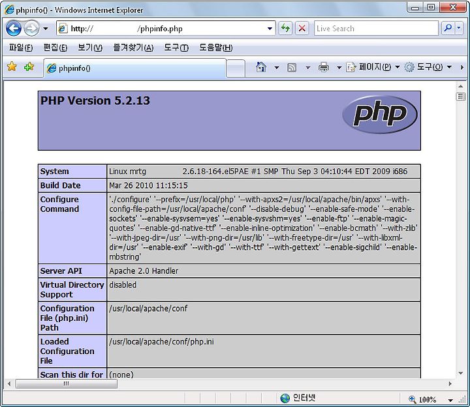The width and height of the screenshot is (470, 407).
Task: Click the Build Date value Mar 26 2010
Action: 148,185
